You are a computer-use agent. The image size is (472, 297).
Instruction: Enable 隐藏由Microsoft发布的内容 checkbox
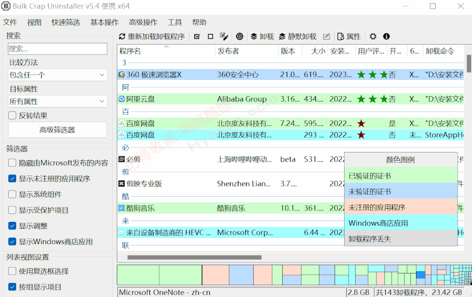(x=12, y=163)
